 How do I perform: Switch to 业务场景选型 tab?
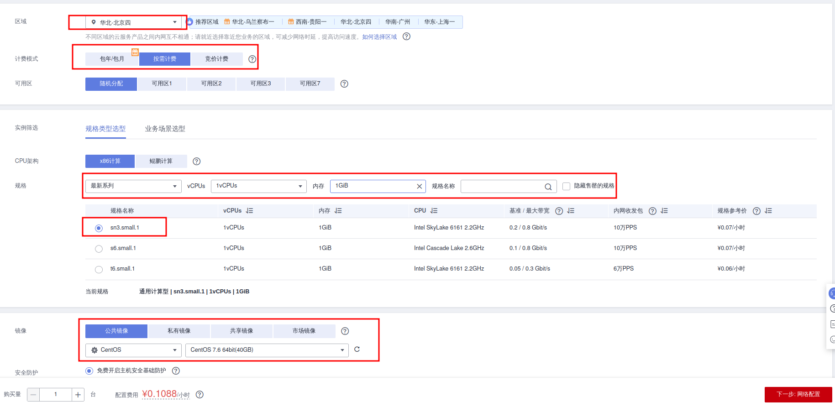point(165,129)
